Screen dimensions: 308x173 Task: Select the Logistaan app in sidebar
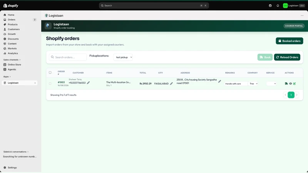[x=20, y=83]
